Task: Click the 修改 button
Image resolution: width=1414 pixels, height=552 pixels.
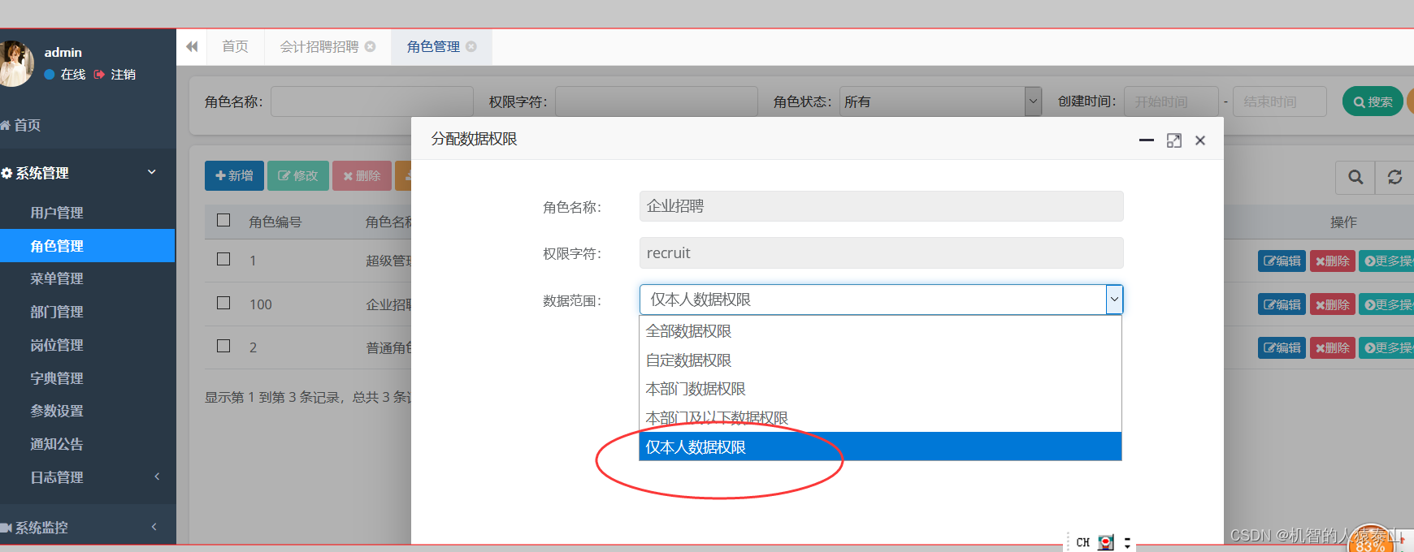Action: [x=298, y=175]
